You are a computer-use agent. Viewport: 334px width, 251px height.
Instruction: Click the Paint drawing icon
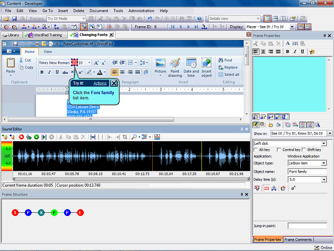[175, 63]
